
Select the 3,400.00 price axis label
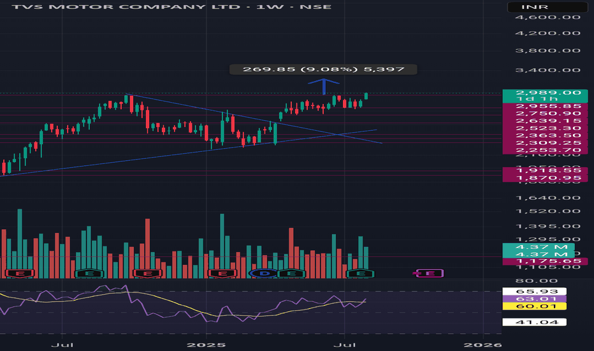(x=547, y=70)
